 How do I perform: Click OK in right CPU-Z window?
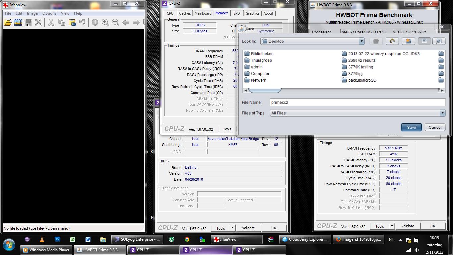tap(433, 226)
